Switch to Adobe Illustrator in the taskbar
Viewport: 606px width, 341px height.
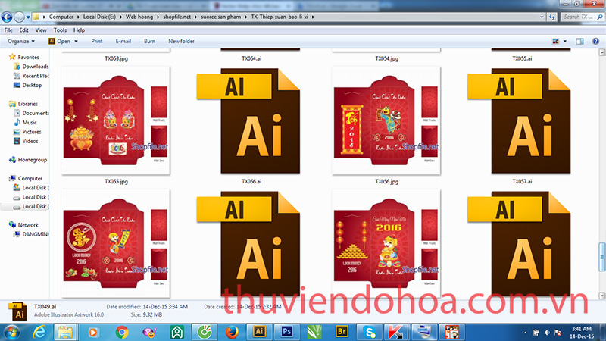(x=259, y=332)
